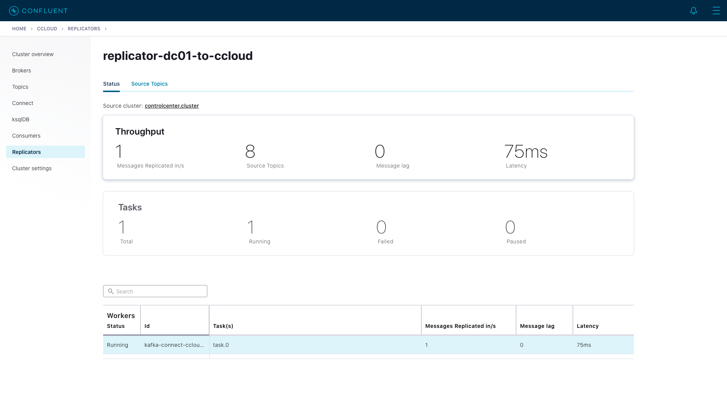
Task: Click the Message lag throughput metric
Action: coord(392,156)
